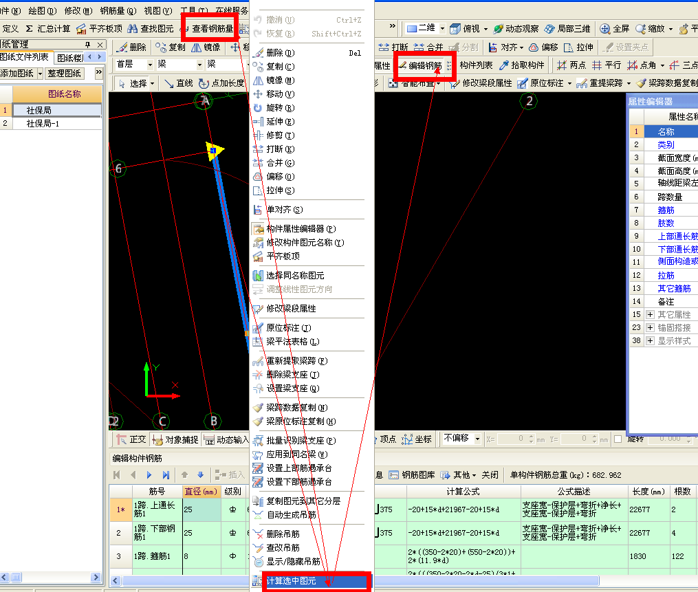Image resolution: width=698 pixels, height=592 pixels.
Task: Click 汇总计算 sigma icon
Action: click(x=29, y=29)
